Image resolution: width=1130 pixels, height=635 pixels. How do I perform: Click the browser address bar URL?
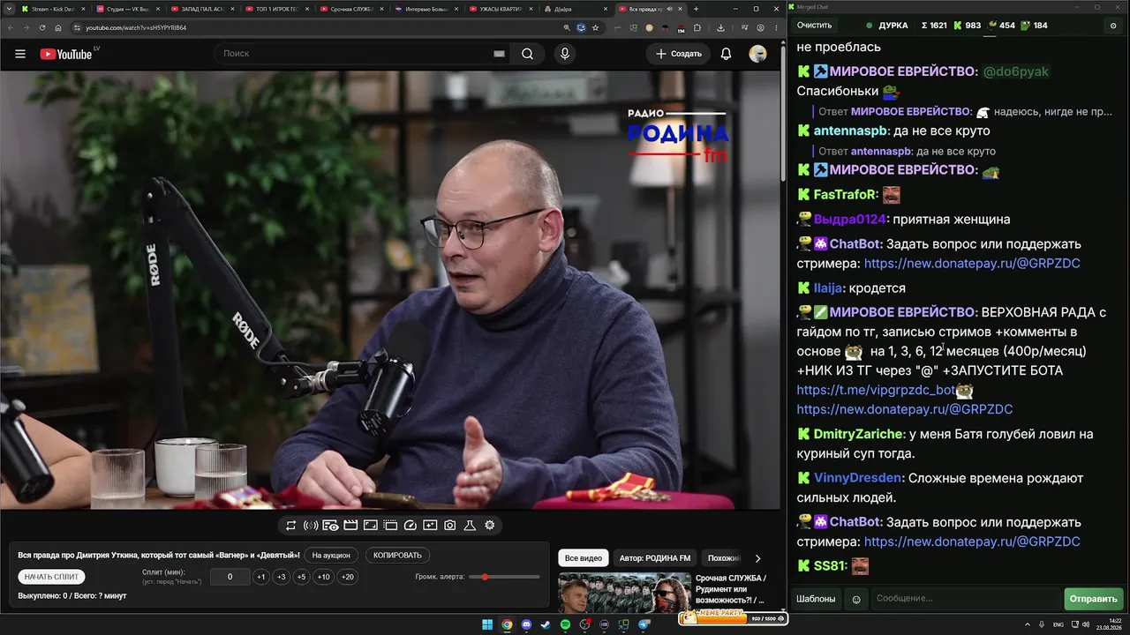(x=136, y=27)
